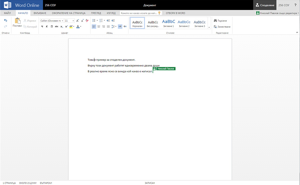Image resolution: width=300 pixels, height=185 pixels.
Task: Click the Постави paste clipboard icon
Action: tap(17, 21)
